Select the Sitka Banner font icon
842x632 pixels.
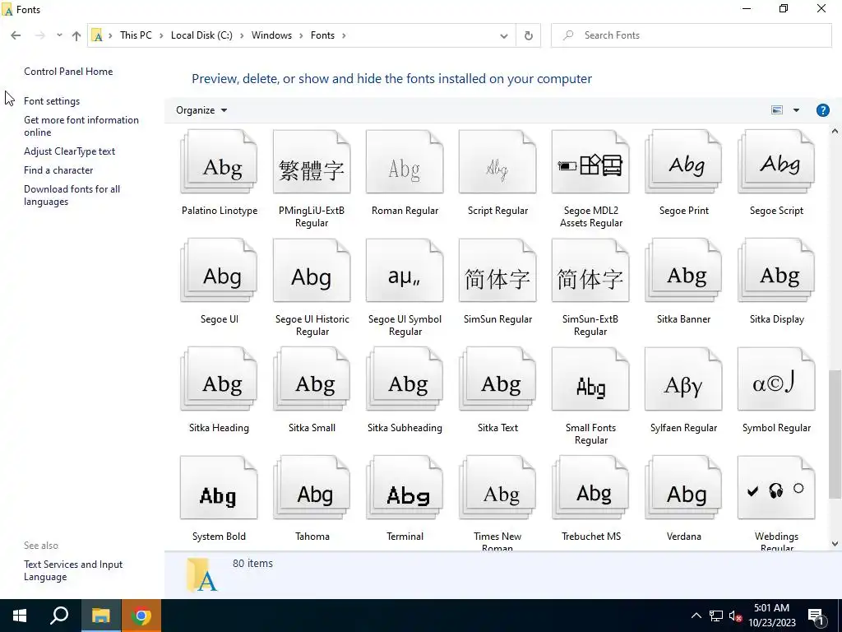pyautogui.click(x=683, y=270)
